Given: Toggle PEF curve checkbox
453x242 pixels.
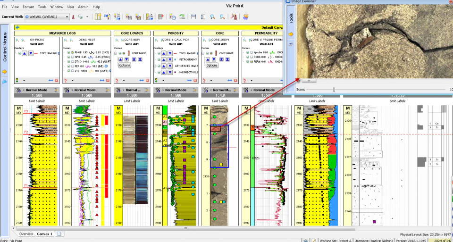Looking at the screenshot, I should [69, 66].
